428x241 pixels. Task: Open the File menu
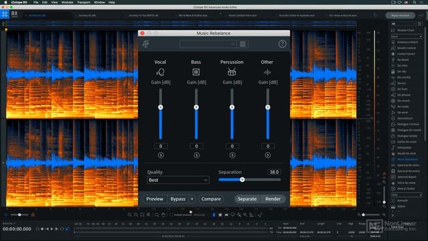click(35, 2)
